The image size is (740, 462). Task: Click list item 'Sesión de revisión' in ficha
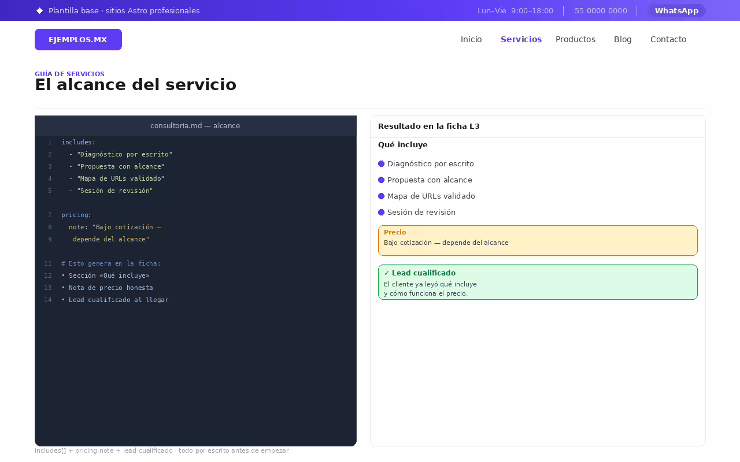coord(421,213)
